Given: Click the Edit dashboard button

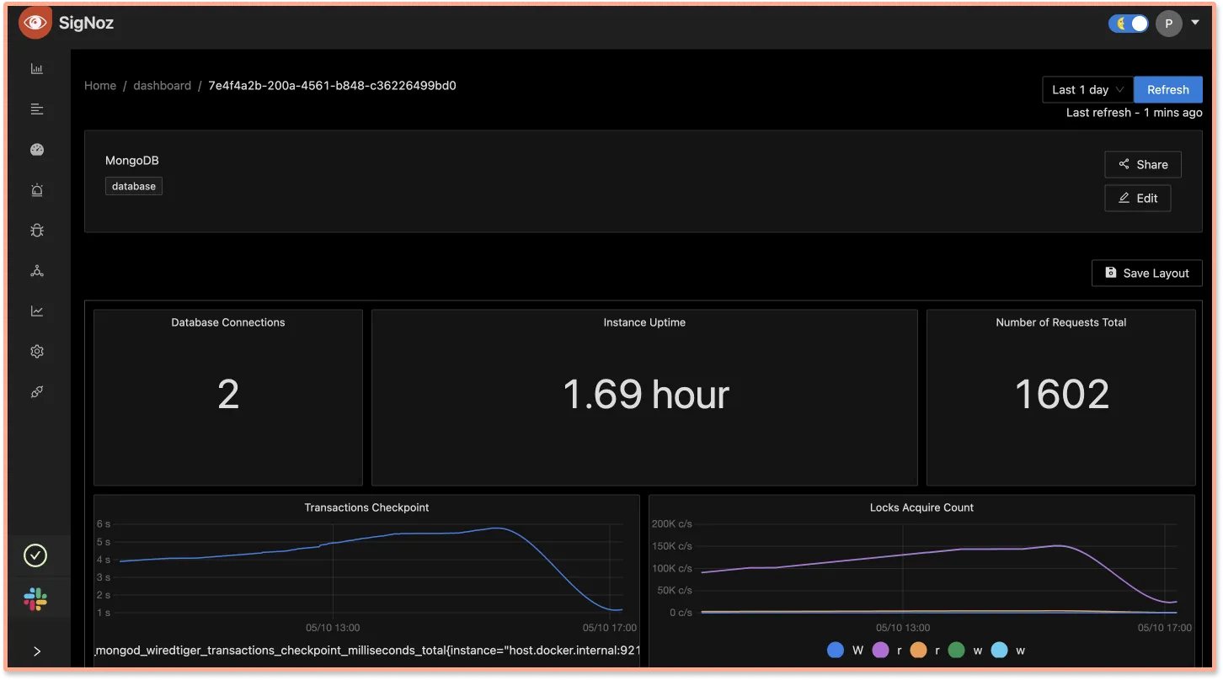Looking at the screenshot, I should coord(1138,198).
